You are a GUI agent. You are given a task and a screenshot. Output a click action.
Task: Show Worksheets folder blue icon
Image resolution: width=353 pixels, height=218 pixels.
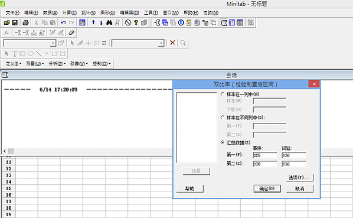point(165,22)
